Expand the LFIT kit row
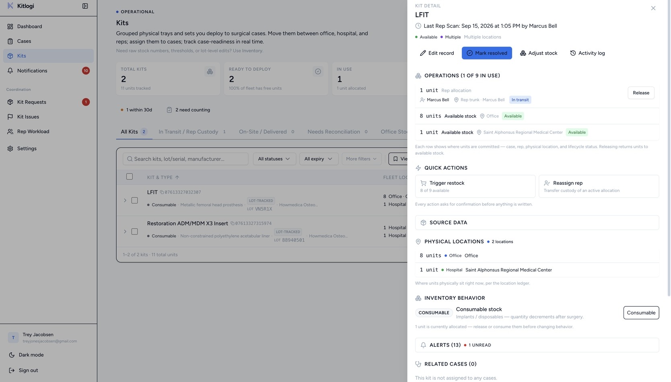This screenshot has height=382, width=671. 125,200
